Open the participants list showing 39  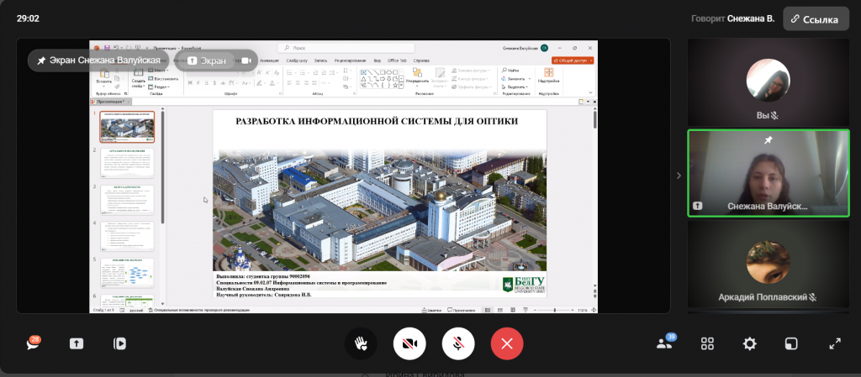[x=665, y=343]
